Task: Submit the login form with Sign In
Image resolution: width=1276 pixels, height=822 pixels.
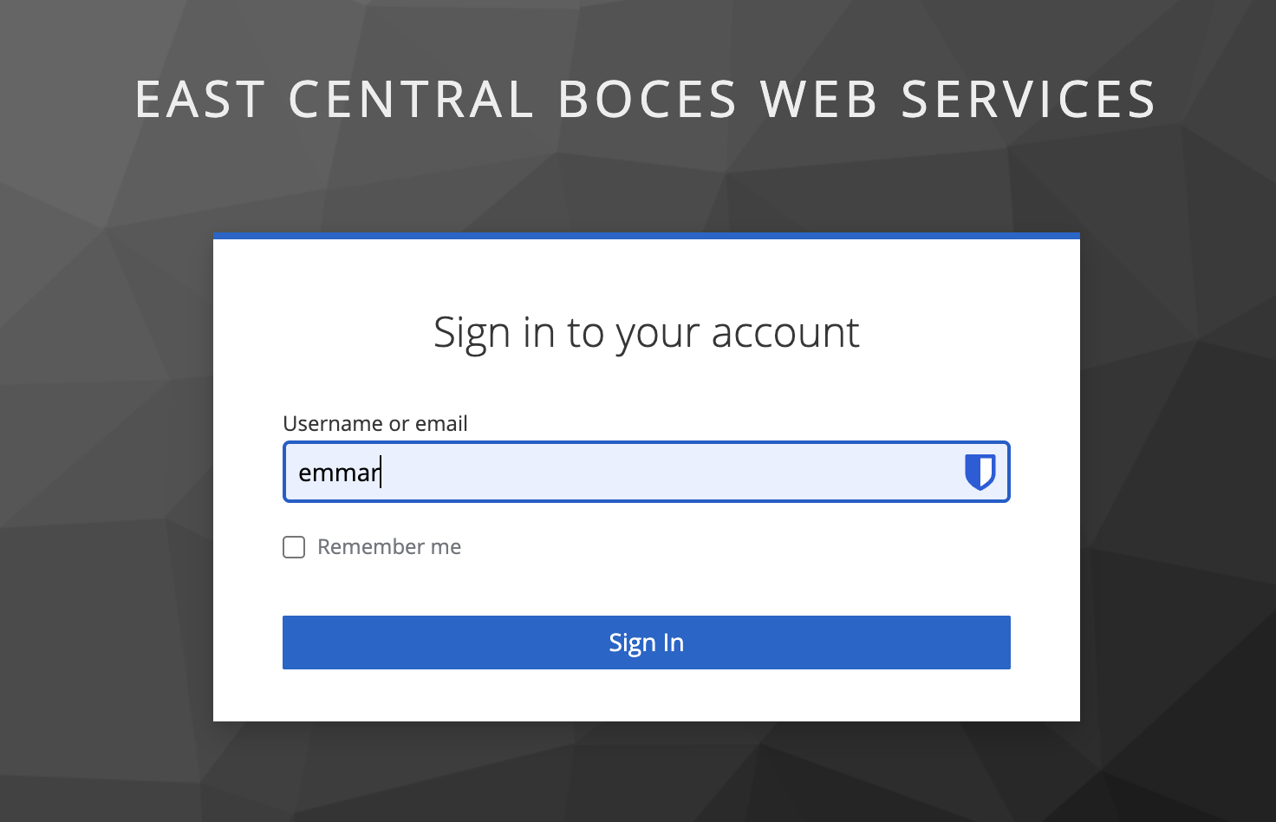Action: [646, 643]
